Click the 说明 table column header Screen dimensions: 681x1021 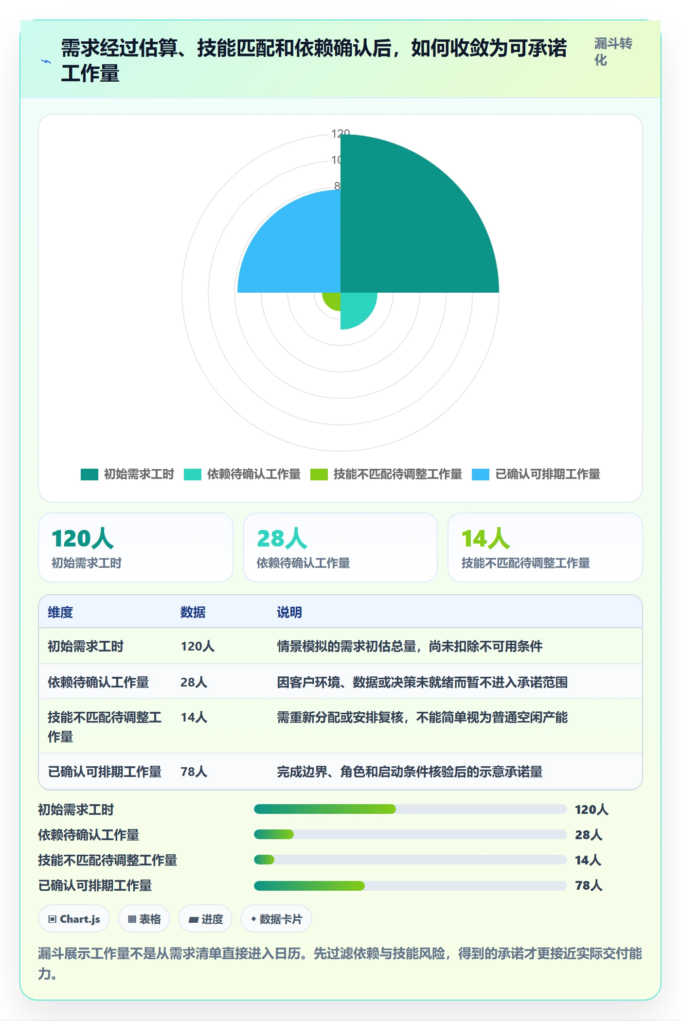pyautogui.click(x=289, y=612)
